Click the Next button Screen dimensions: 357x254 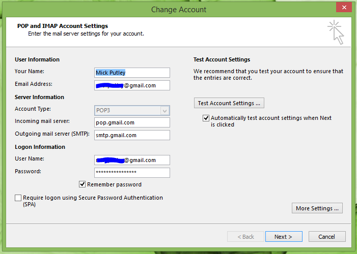284,237
